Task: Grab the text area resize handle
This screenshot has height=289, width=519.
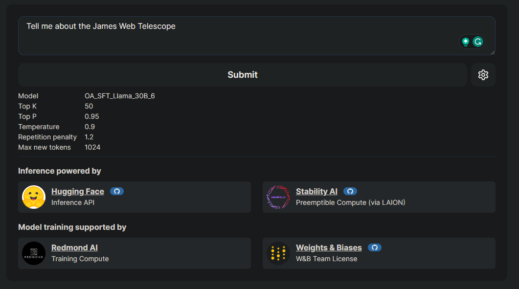Action: (493, 52)
